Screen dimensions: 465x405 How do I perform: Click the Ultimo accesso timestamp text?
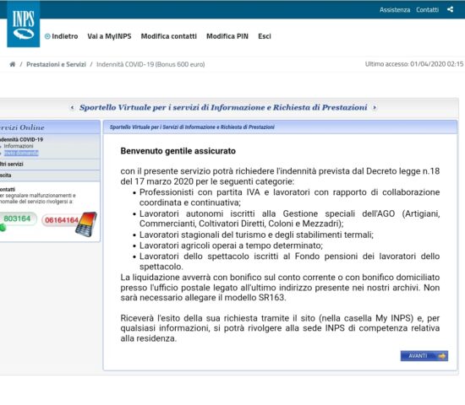pos(414,64)
